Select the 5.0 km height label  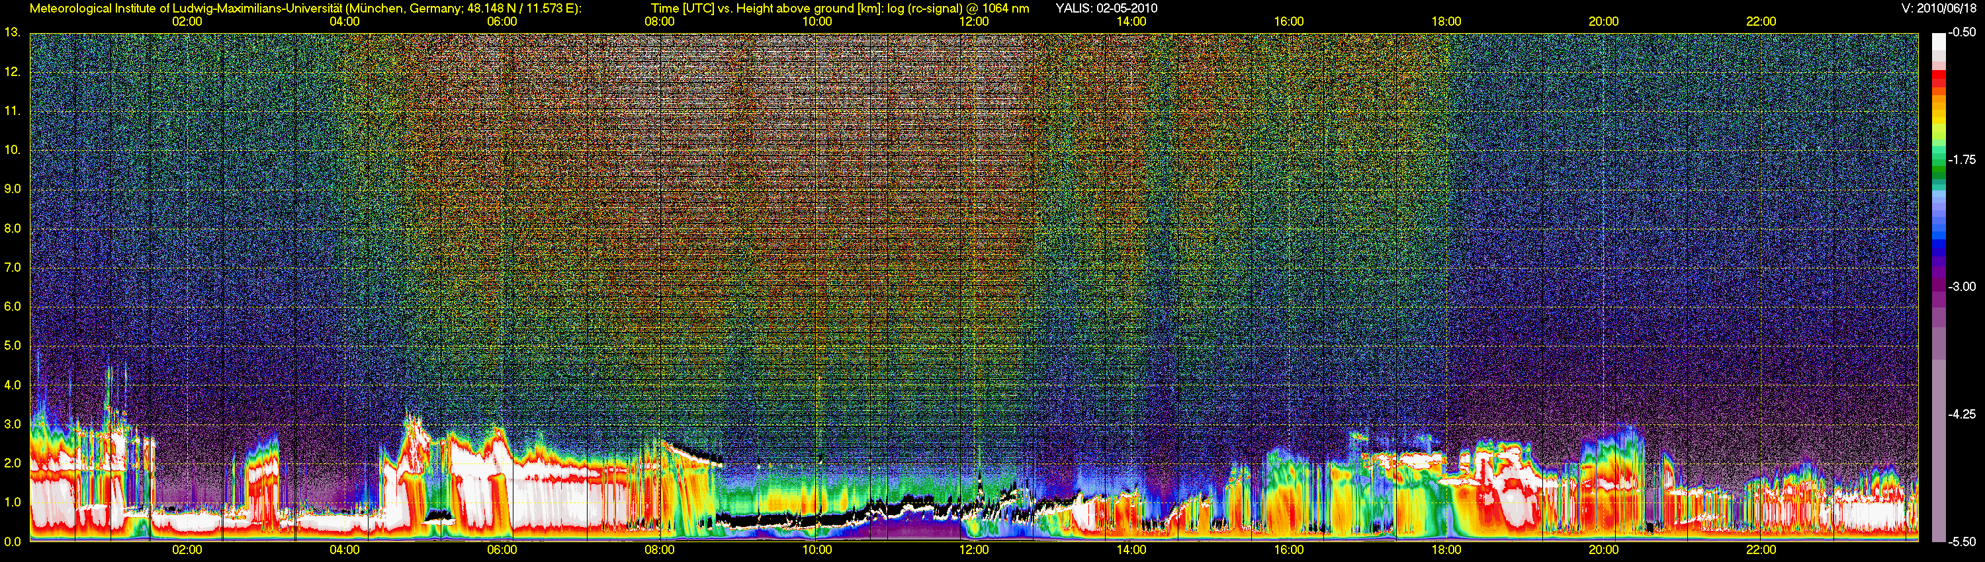click(x=13, y=346)
